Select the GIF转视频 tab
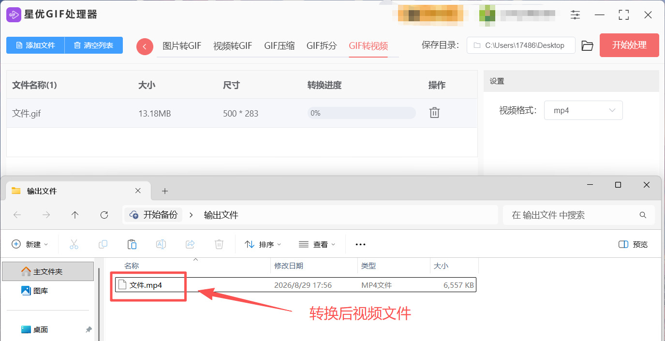665x341 pixels. coord(369,46)
